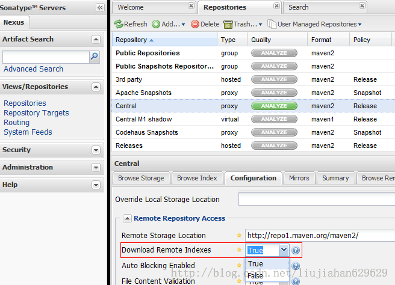This screenshot has height=285, width=395.
Task: Click ANALYZE for Public Snapshots Repositories
Action: pos(274,66)
